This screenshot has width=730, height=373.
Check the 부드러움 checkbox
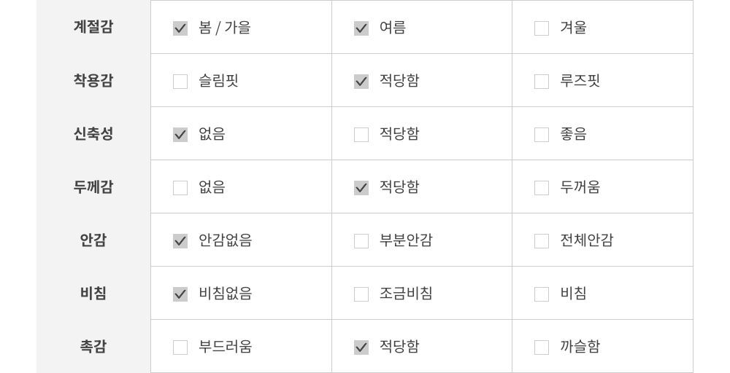click(x=180, y=348)
